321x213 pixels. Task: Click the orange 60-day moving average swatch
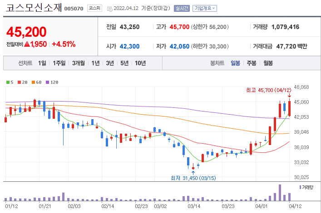pyautogui.click(x=33, y=82)
